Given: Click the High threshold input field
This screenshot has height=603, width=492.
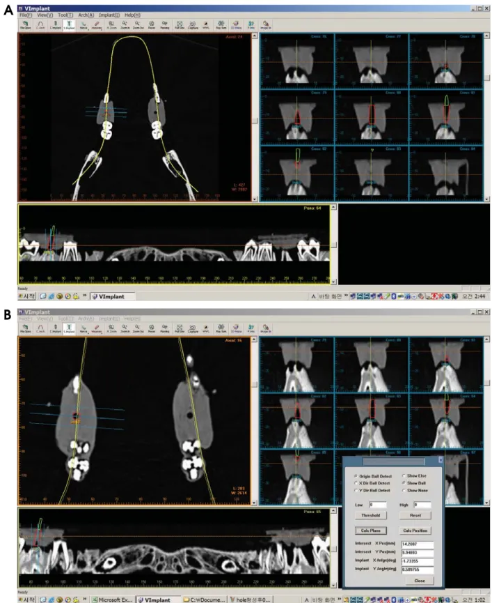Looking at the screenshot, I should pos(422,505).
